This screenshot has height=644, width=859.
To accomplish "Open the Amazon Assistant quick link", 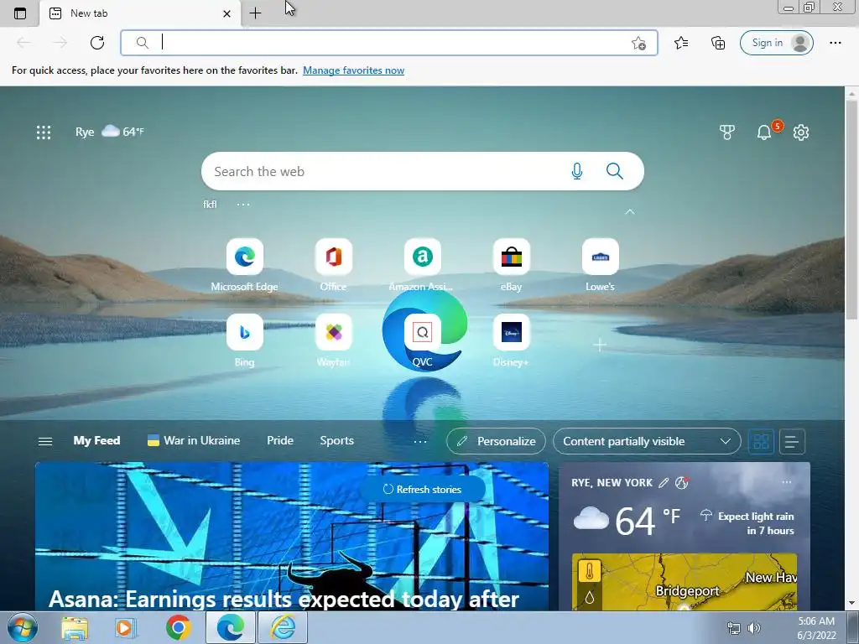I will (422, 265).
